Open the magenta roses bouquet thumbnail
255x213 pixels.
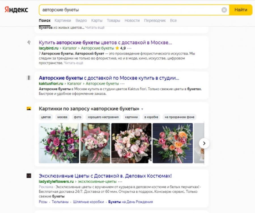click(x=59, y=143)
